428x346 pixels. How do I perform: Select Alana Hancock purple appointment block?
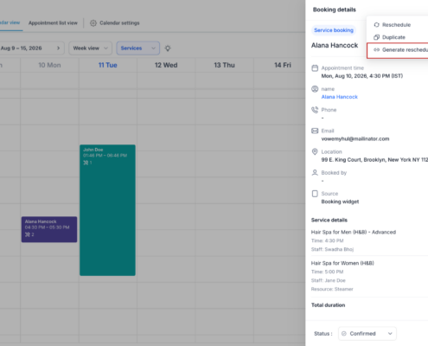click(49, 229)
